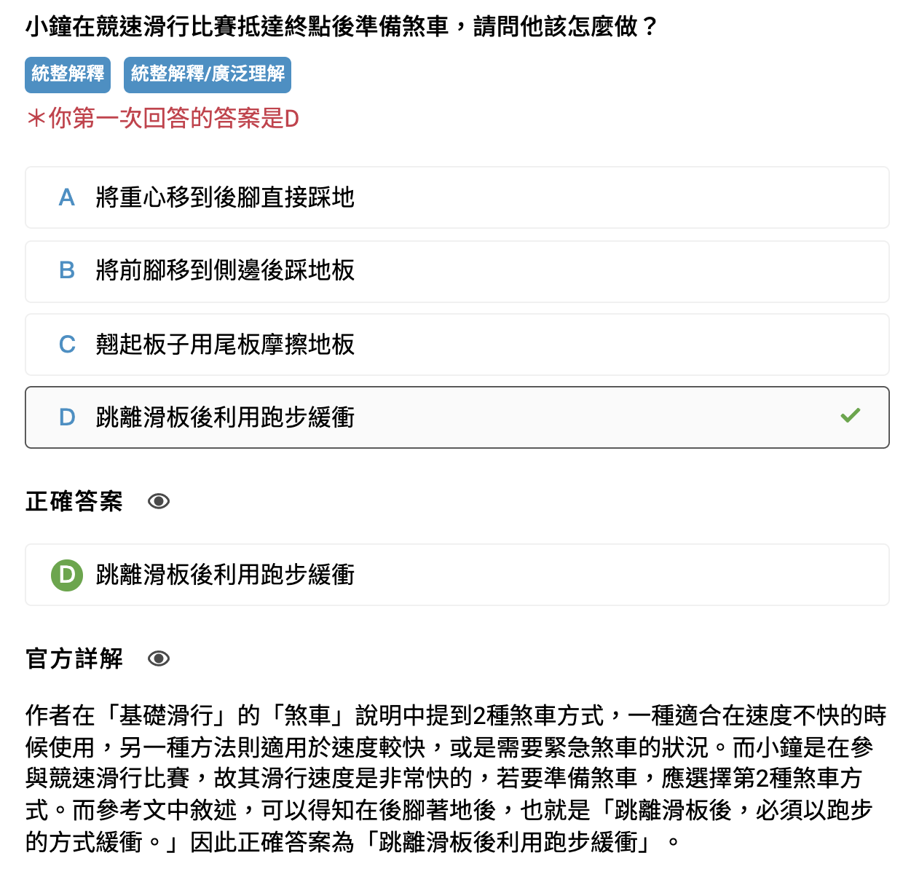
Task: Click the 統整解釋/廣泛理解 tag
Action: click(208, 74)
